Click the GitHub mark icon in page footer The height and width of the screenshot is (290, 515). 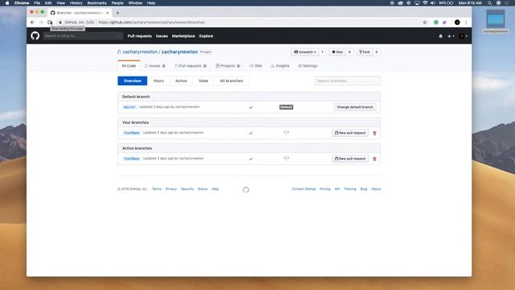tap(246, 190)
